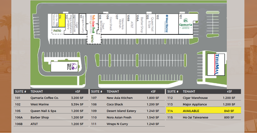This screenshot has height=133, width=257.
Task: Click the 110 suite number in the table
Action: coord(93,117)
